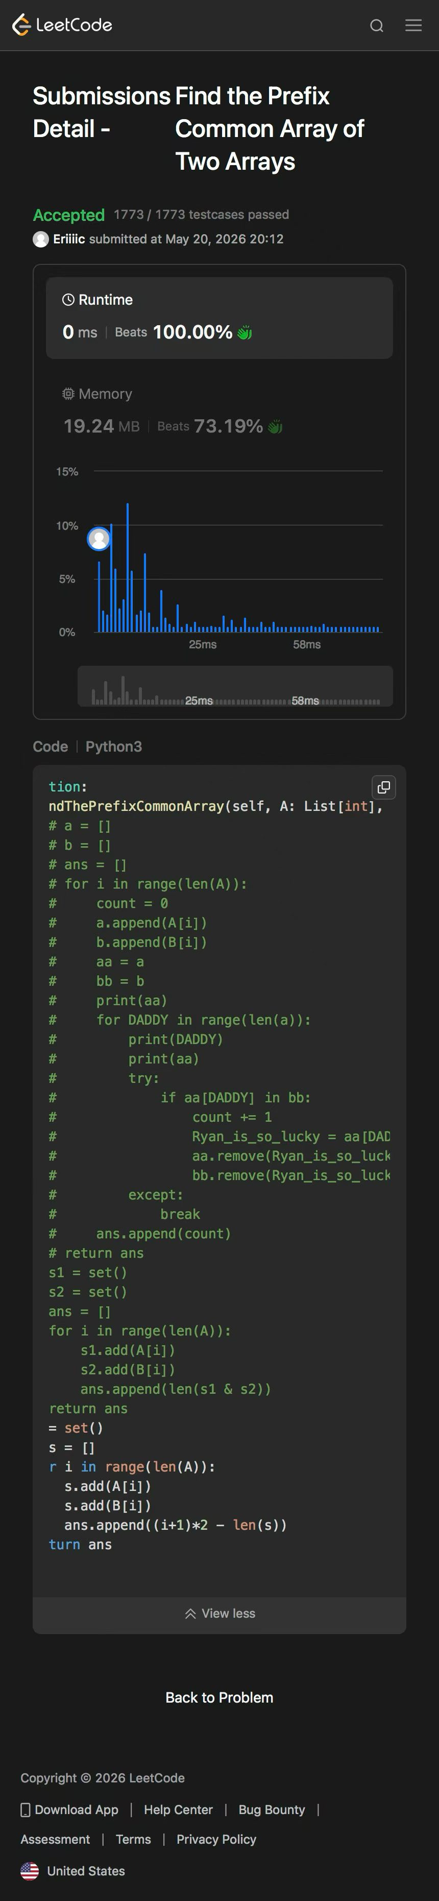The height and width of the screenshot is (1901, 439).
Task: Click the phone icon beside Download App
Action: point(25,1809)
